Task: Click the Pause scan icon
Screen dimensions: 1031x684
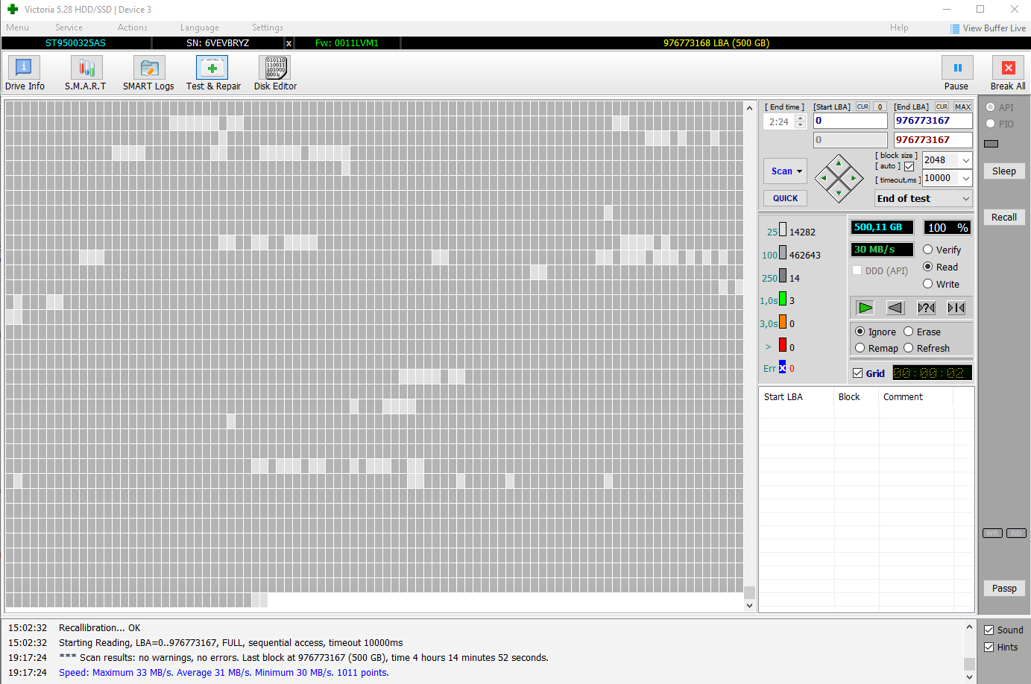Action: 957,69
